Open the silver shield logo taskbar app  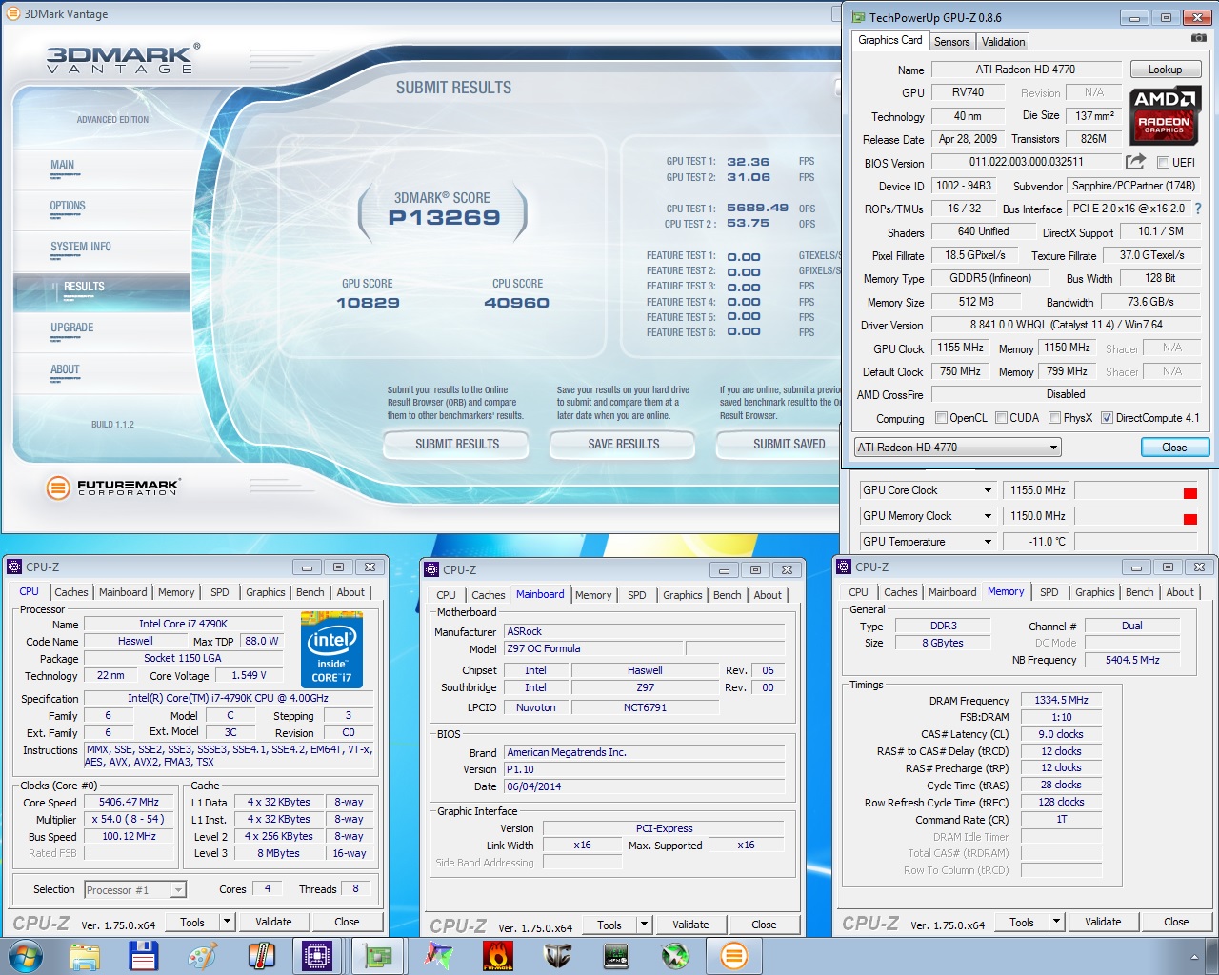pos(557,956)
